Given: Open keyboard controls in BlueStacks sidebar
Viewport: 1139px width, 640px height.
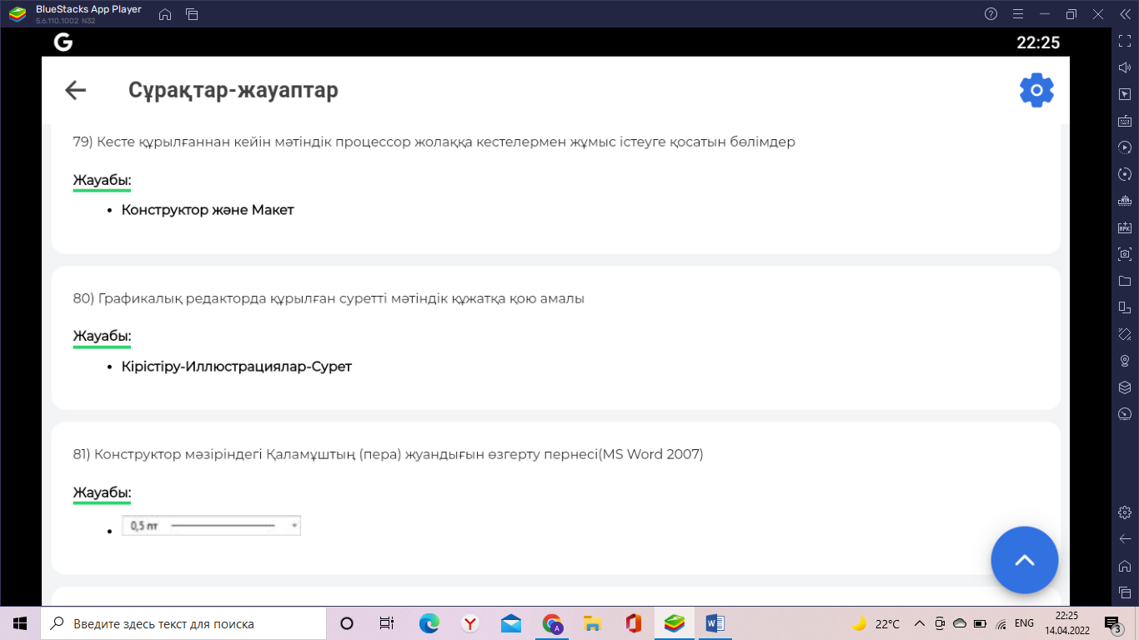Looking at the screenshot, I should 1125,121.
